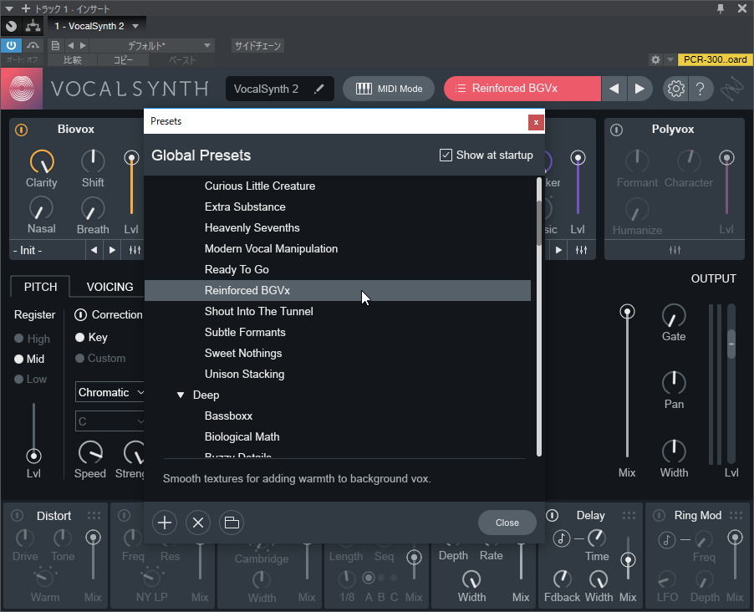Screen dimensions: 754x612
Task: Step to next host preset
Action: (84, 46)
